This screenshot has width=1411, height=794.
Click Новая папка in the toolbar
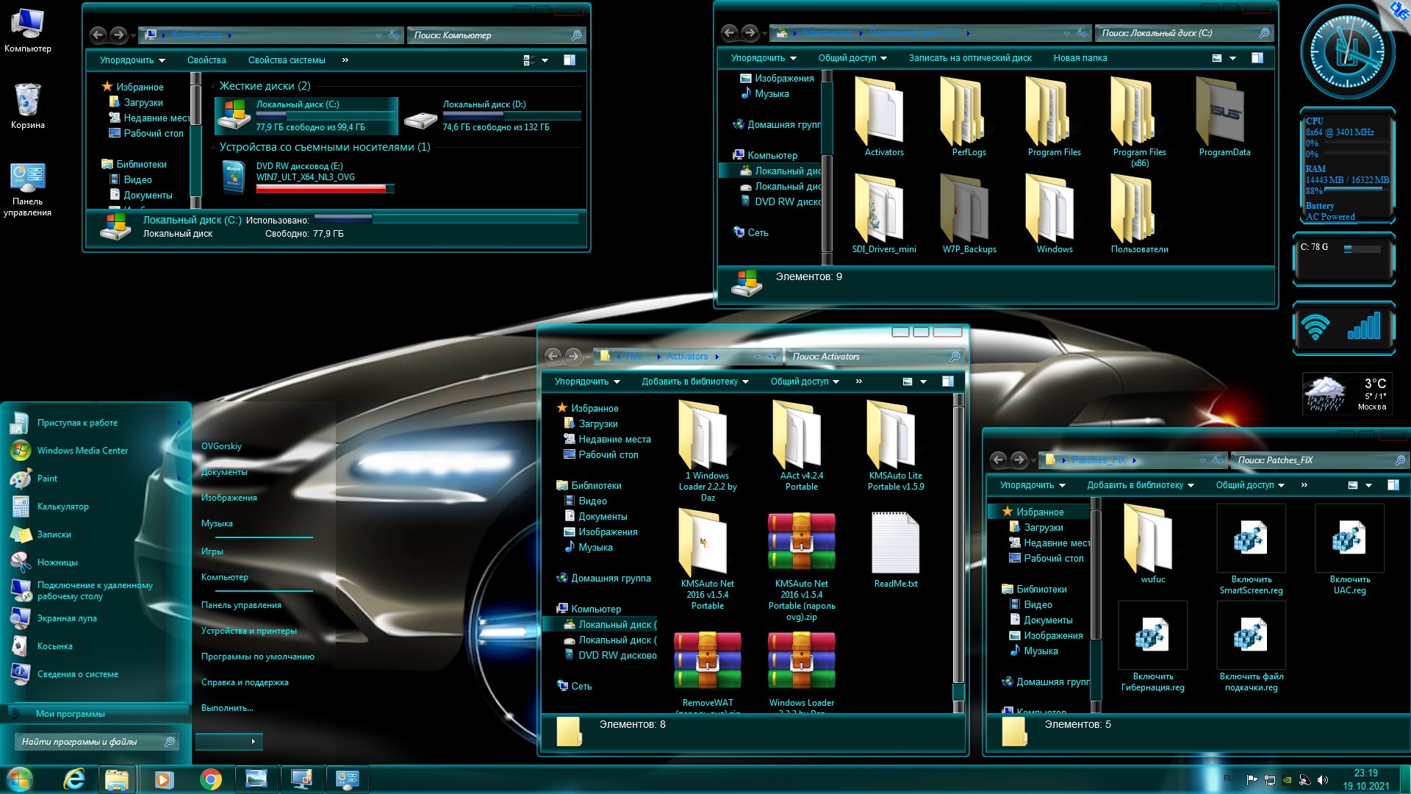(1080, 58)
